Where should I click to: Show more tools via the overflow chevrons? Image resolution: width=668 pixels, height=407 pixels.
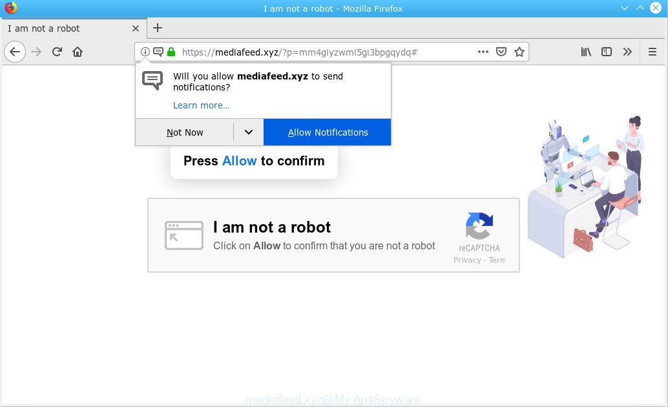[x=627, y=52]
